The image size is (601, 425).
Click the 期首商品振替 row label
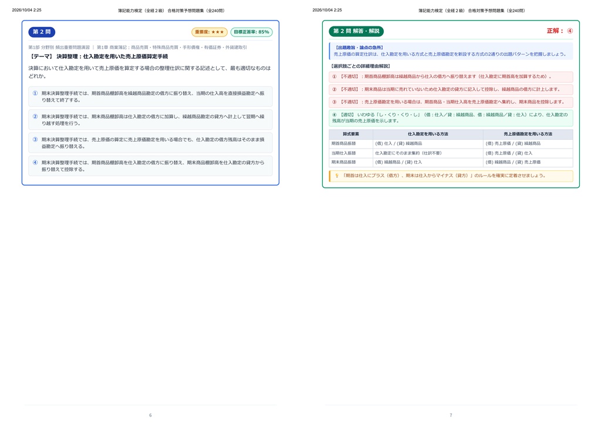[x=343, y=143]
